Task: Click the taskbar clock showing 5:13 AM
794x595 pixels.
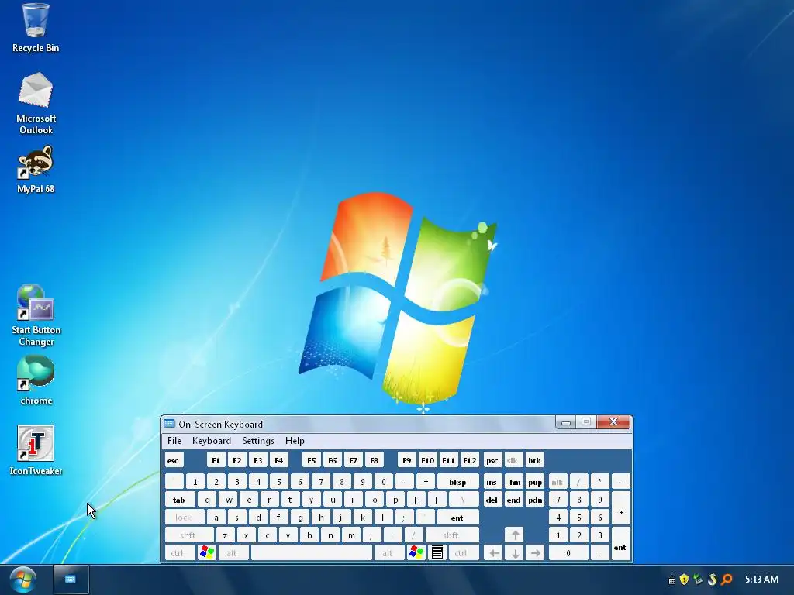Action: point(761,580)
